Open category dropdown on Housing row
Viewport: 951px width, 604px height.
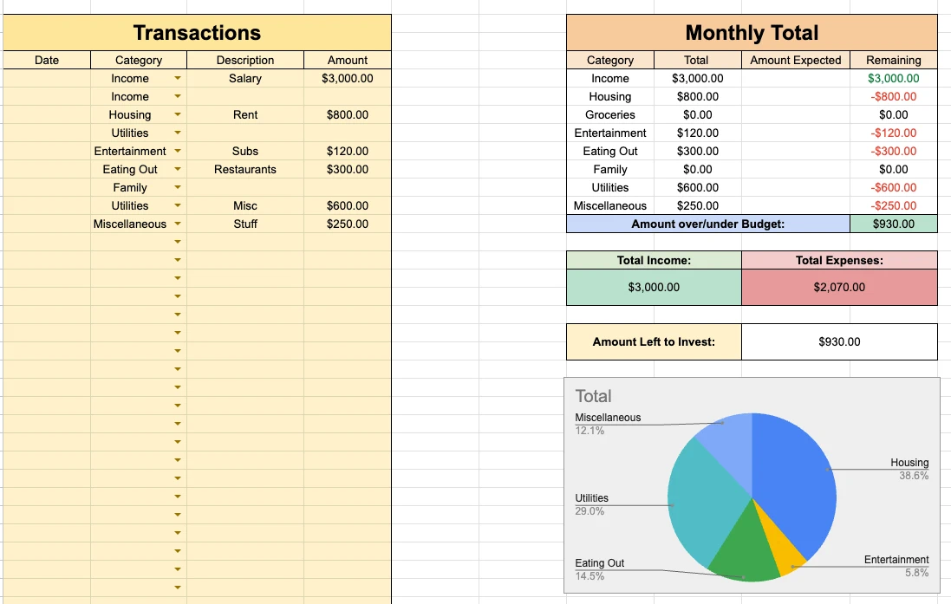(x=178, y=114)
